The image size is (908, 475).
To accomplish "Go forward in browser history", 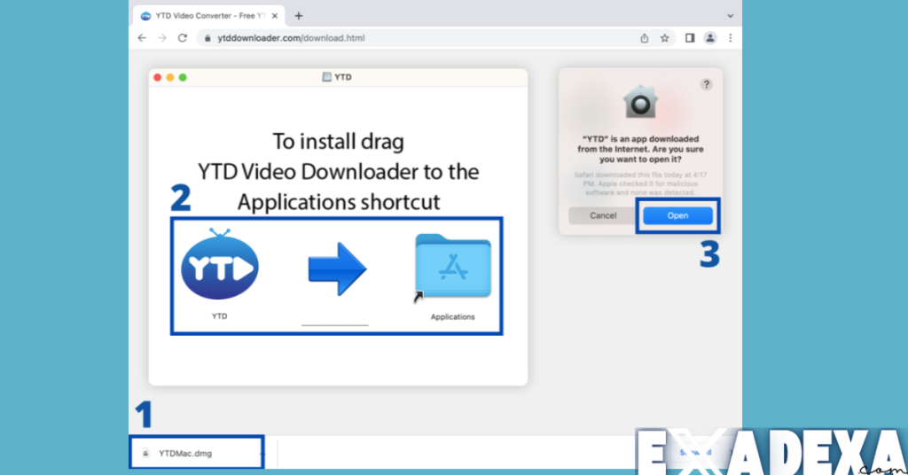I will coord(162,38).
